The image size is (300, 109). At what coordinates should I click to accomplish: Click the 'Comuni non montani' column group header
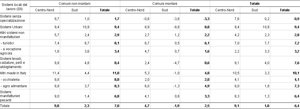tap(75, 3)
